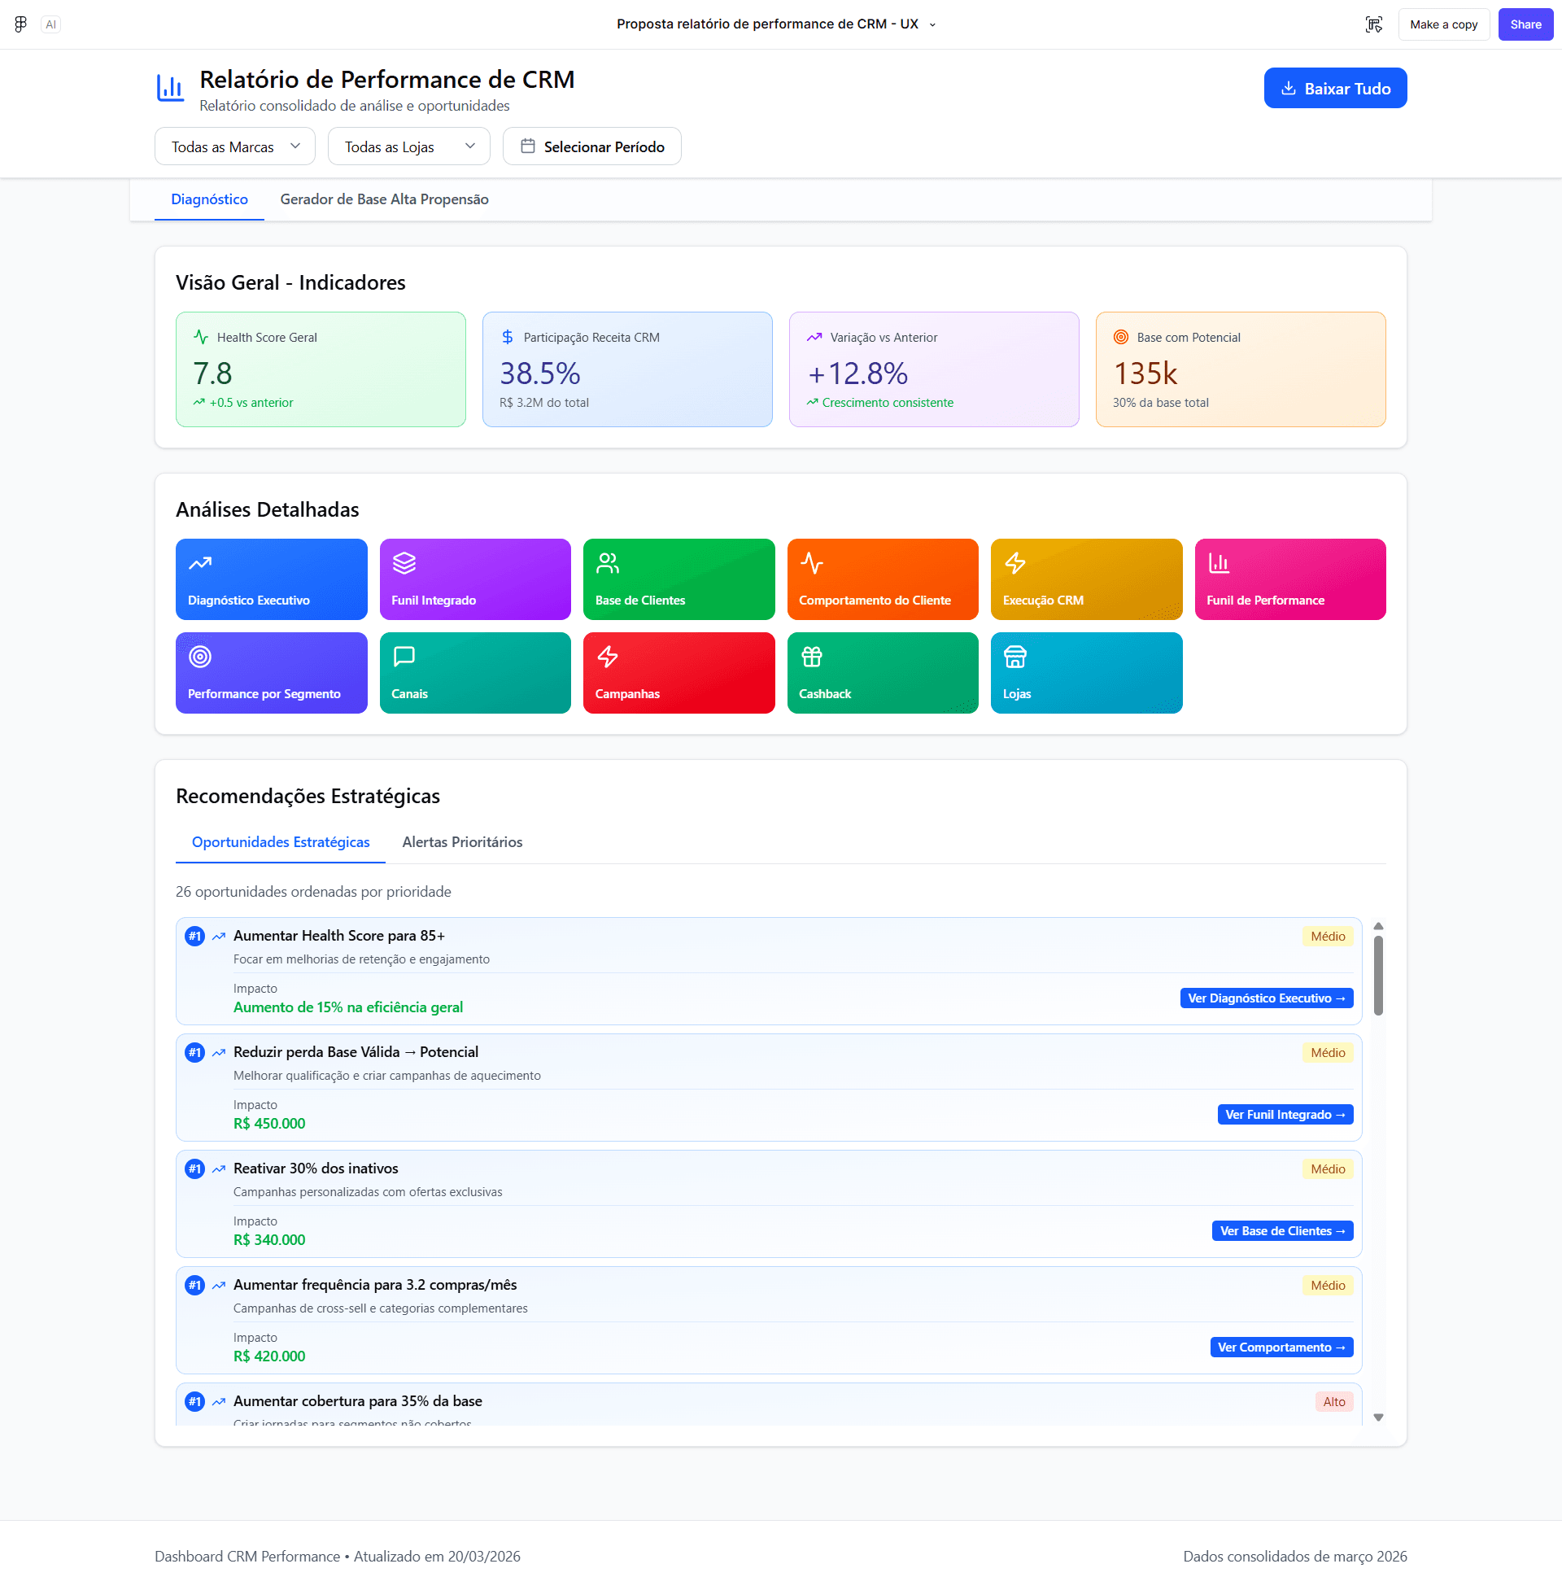Click Ver Diagnóstico Executivo link button
The width and height of the screenshot is (1562, 1590).
click(x=1266, y=998)
